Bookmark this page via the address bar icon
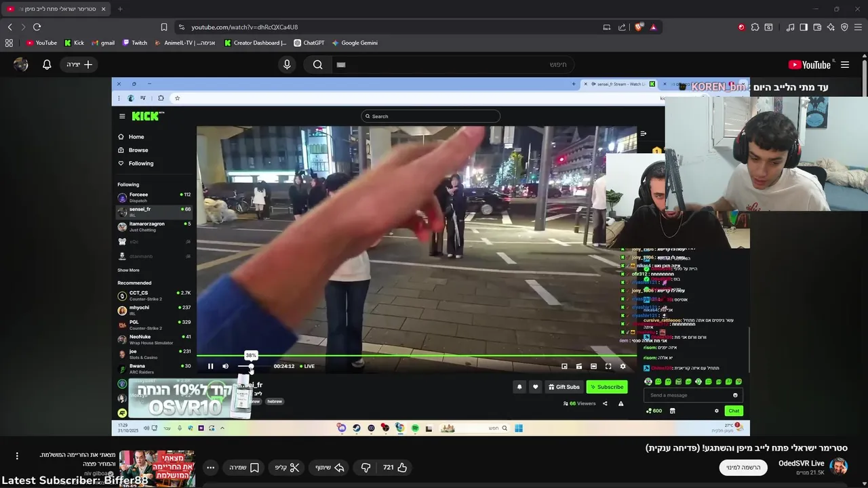The image size is (868, 488). coord(163,27)
